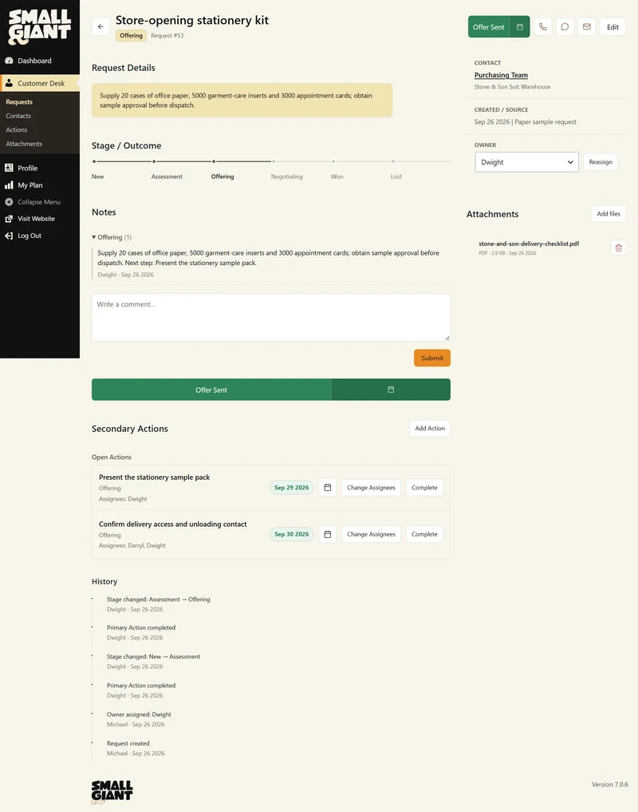Click the back arrow button
Viewport: 638px width, 812px height.
pos(100,27)
